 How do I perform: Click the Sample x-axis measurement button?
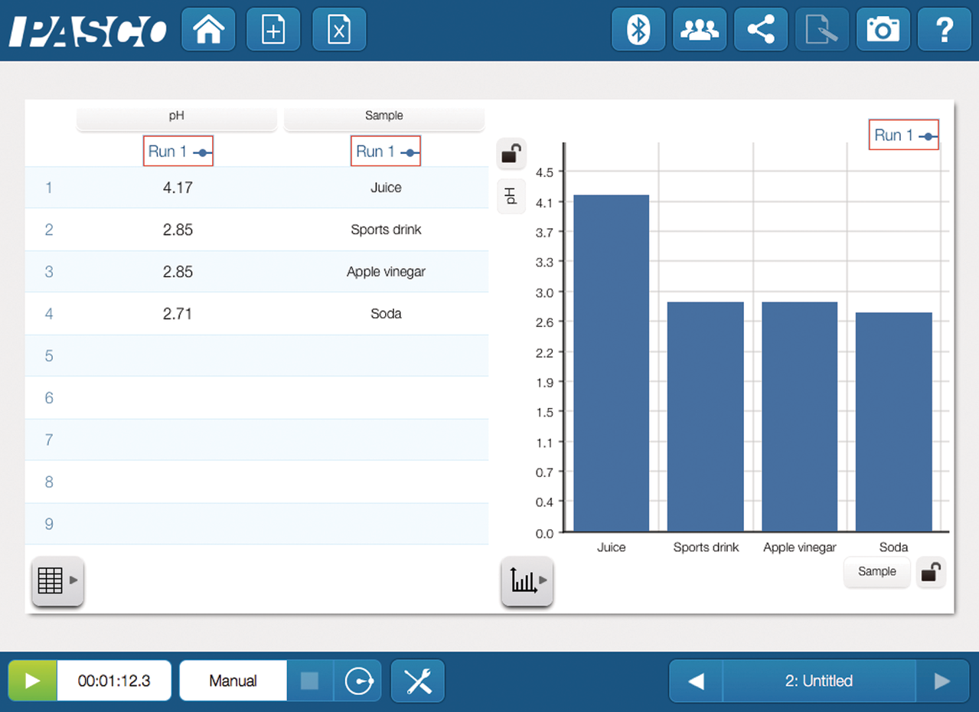point(876,572)
